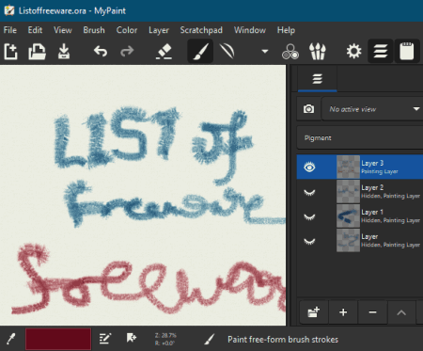The image size is (423, 351).
Task: Click the Paint free-form brush strokes text
Action: tap(283, 340)
